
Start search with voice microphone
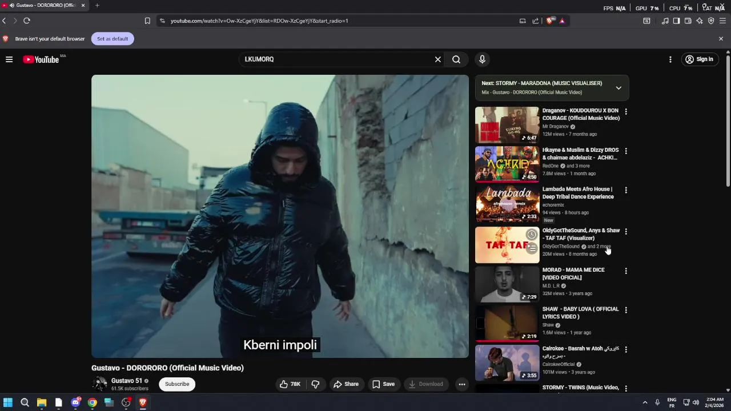tap(482, 59)
